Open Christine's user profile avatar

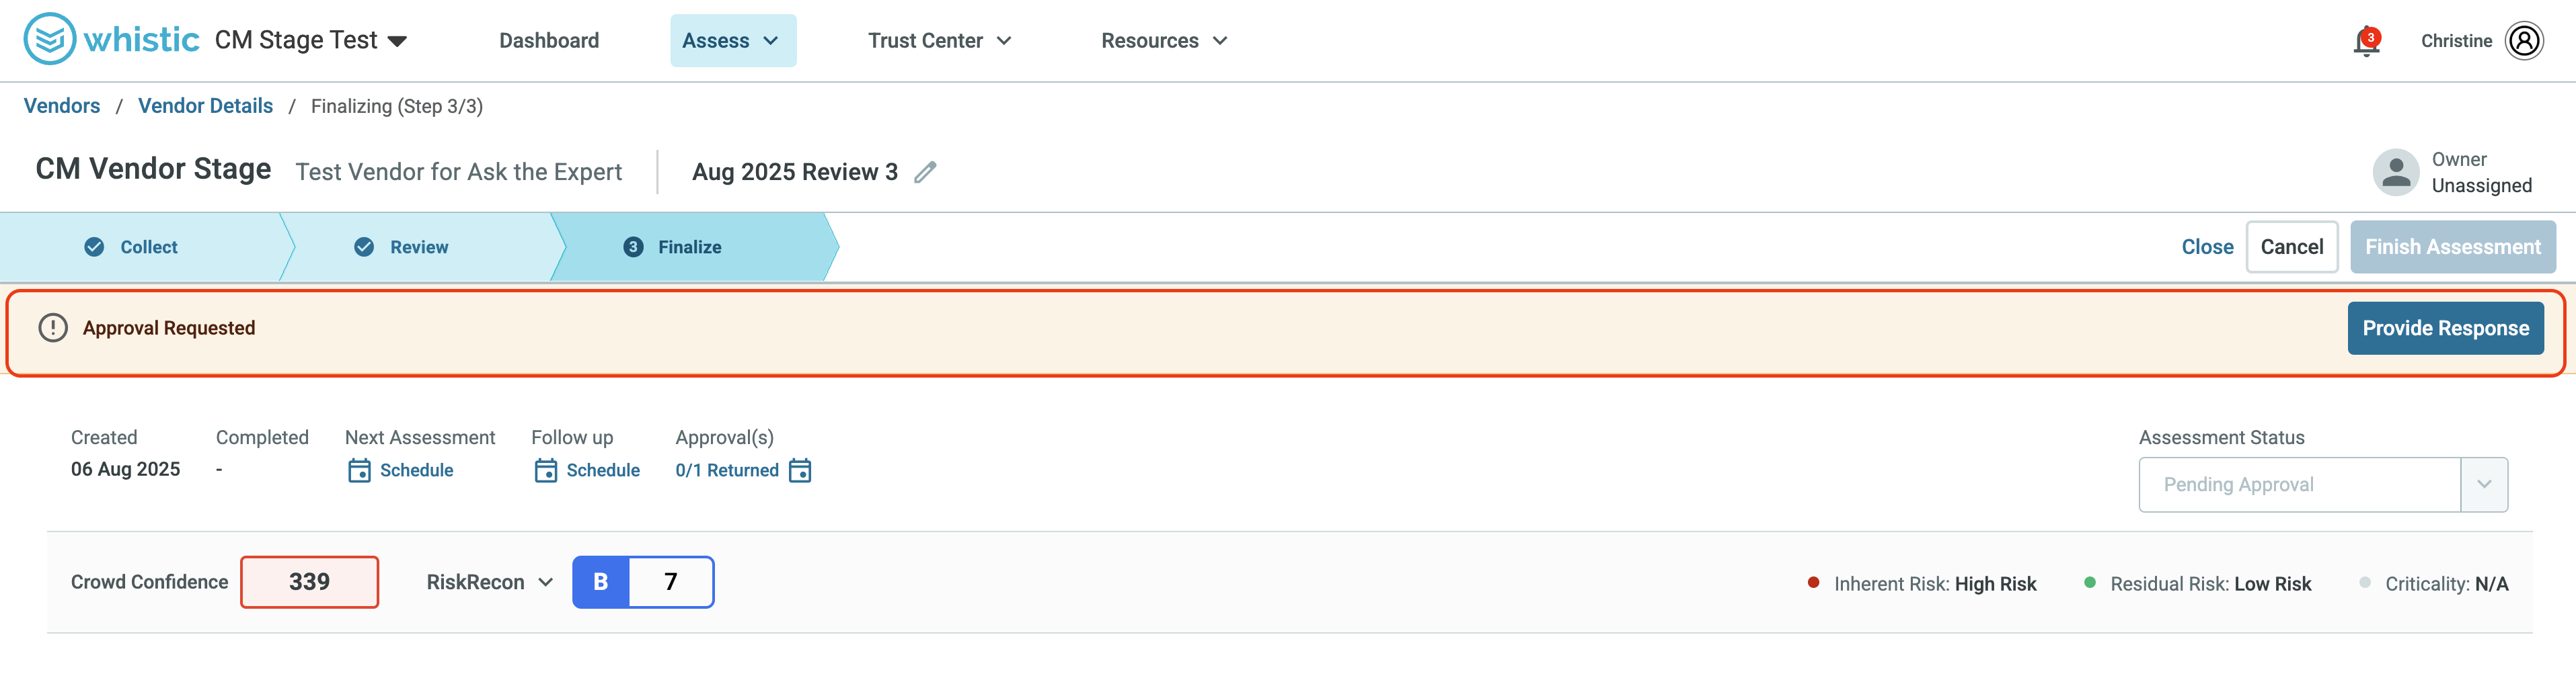coord(2524,41)
